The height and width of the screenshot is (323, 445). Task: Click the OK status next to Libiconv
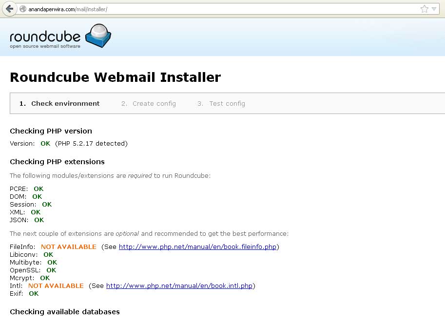point(48,255)
